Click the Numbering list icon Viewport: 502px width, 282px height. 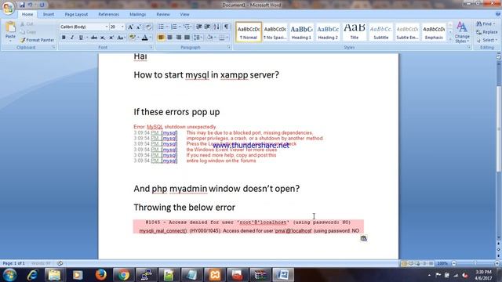click(174, 27)
